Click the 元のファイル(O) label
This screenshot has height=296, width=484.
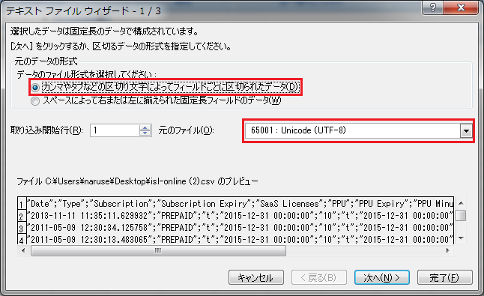click(x=186, y=130)
